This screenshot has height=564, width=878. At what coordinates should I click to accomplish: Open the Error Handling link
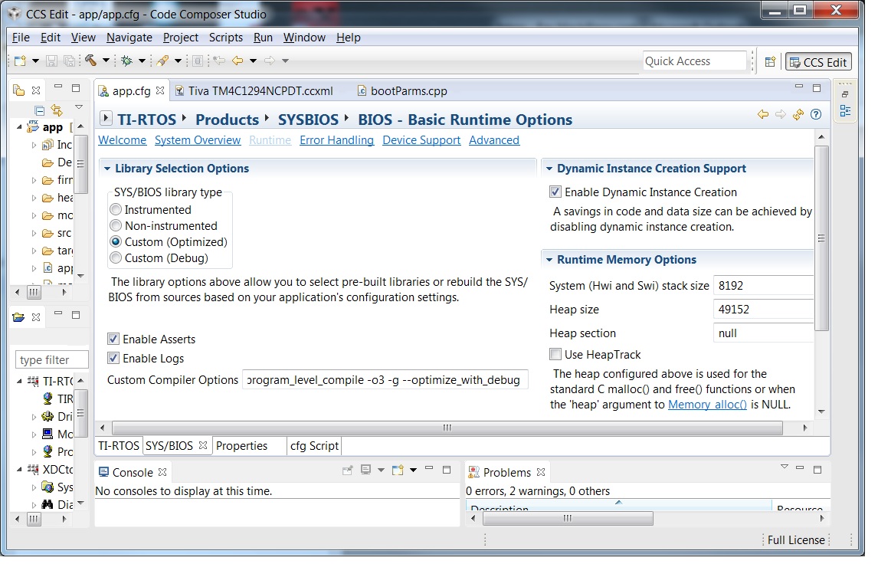(336, 140)
